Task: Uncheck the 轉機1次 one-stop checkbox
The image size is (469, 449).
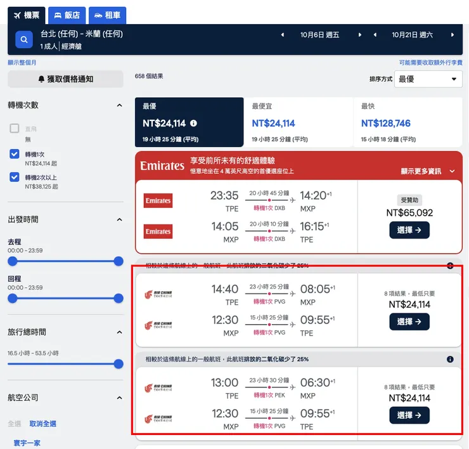Action: (15, 154)
